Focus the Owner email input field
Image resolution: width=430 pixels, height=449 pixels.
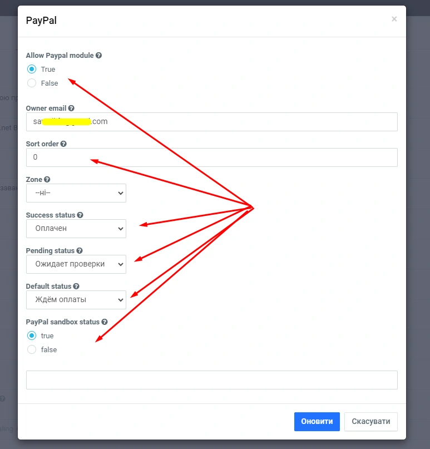coord(211,122)
